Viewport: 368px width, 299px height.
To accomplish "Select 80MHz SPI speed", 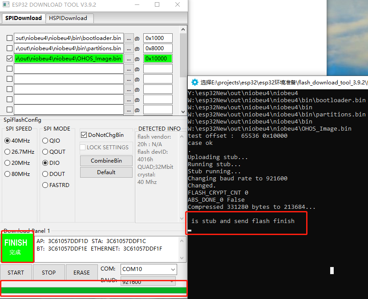I will click(x=7, y=174).
